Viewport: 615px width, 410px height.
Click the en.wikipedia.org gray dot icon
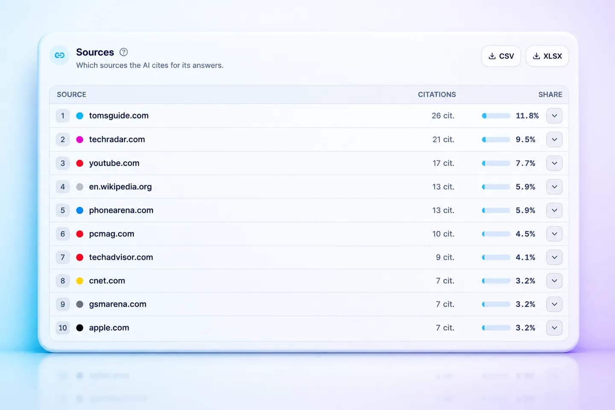(x=79, y=187)
